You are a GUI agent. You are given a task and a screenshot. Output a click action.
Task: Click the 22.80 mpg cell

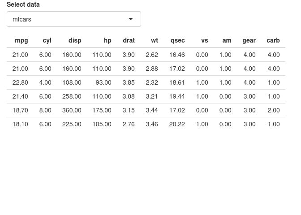pyautogui.click(x=20, y=82)
